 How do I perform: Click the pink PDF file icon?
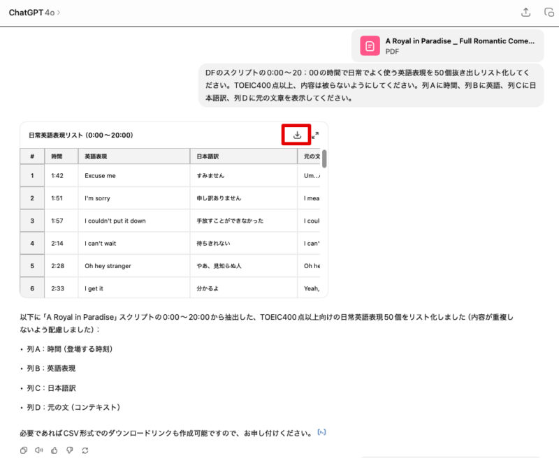click(x=370, y=45)
